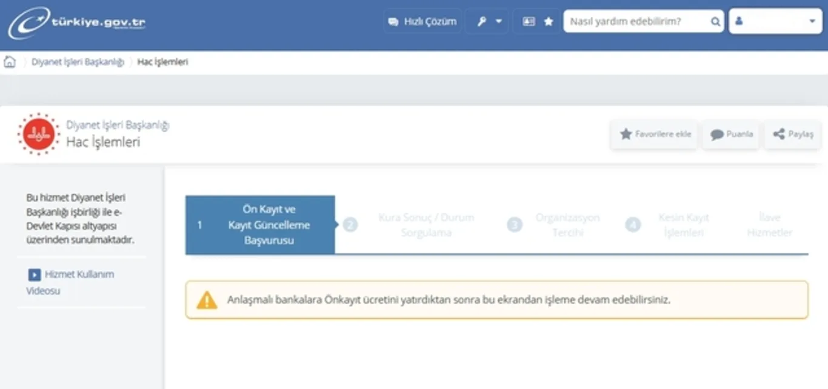Add service with Favorilere ekle button
The height and width of the screenshot is (389, 828).
point(655,135)
